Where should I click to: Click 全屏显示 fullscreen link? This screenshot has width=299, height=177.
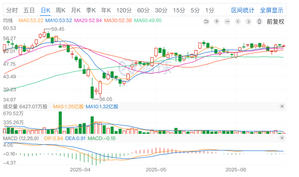click(272, 10)
